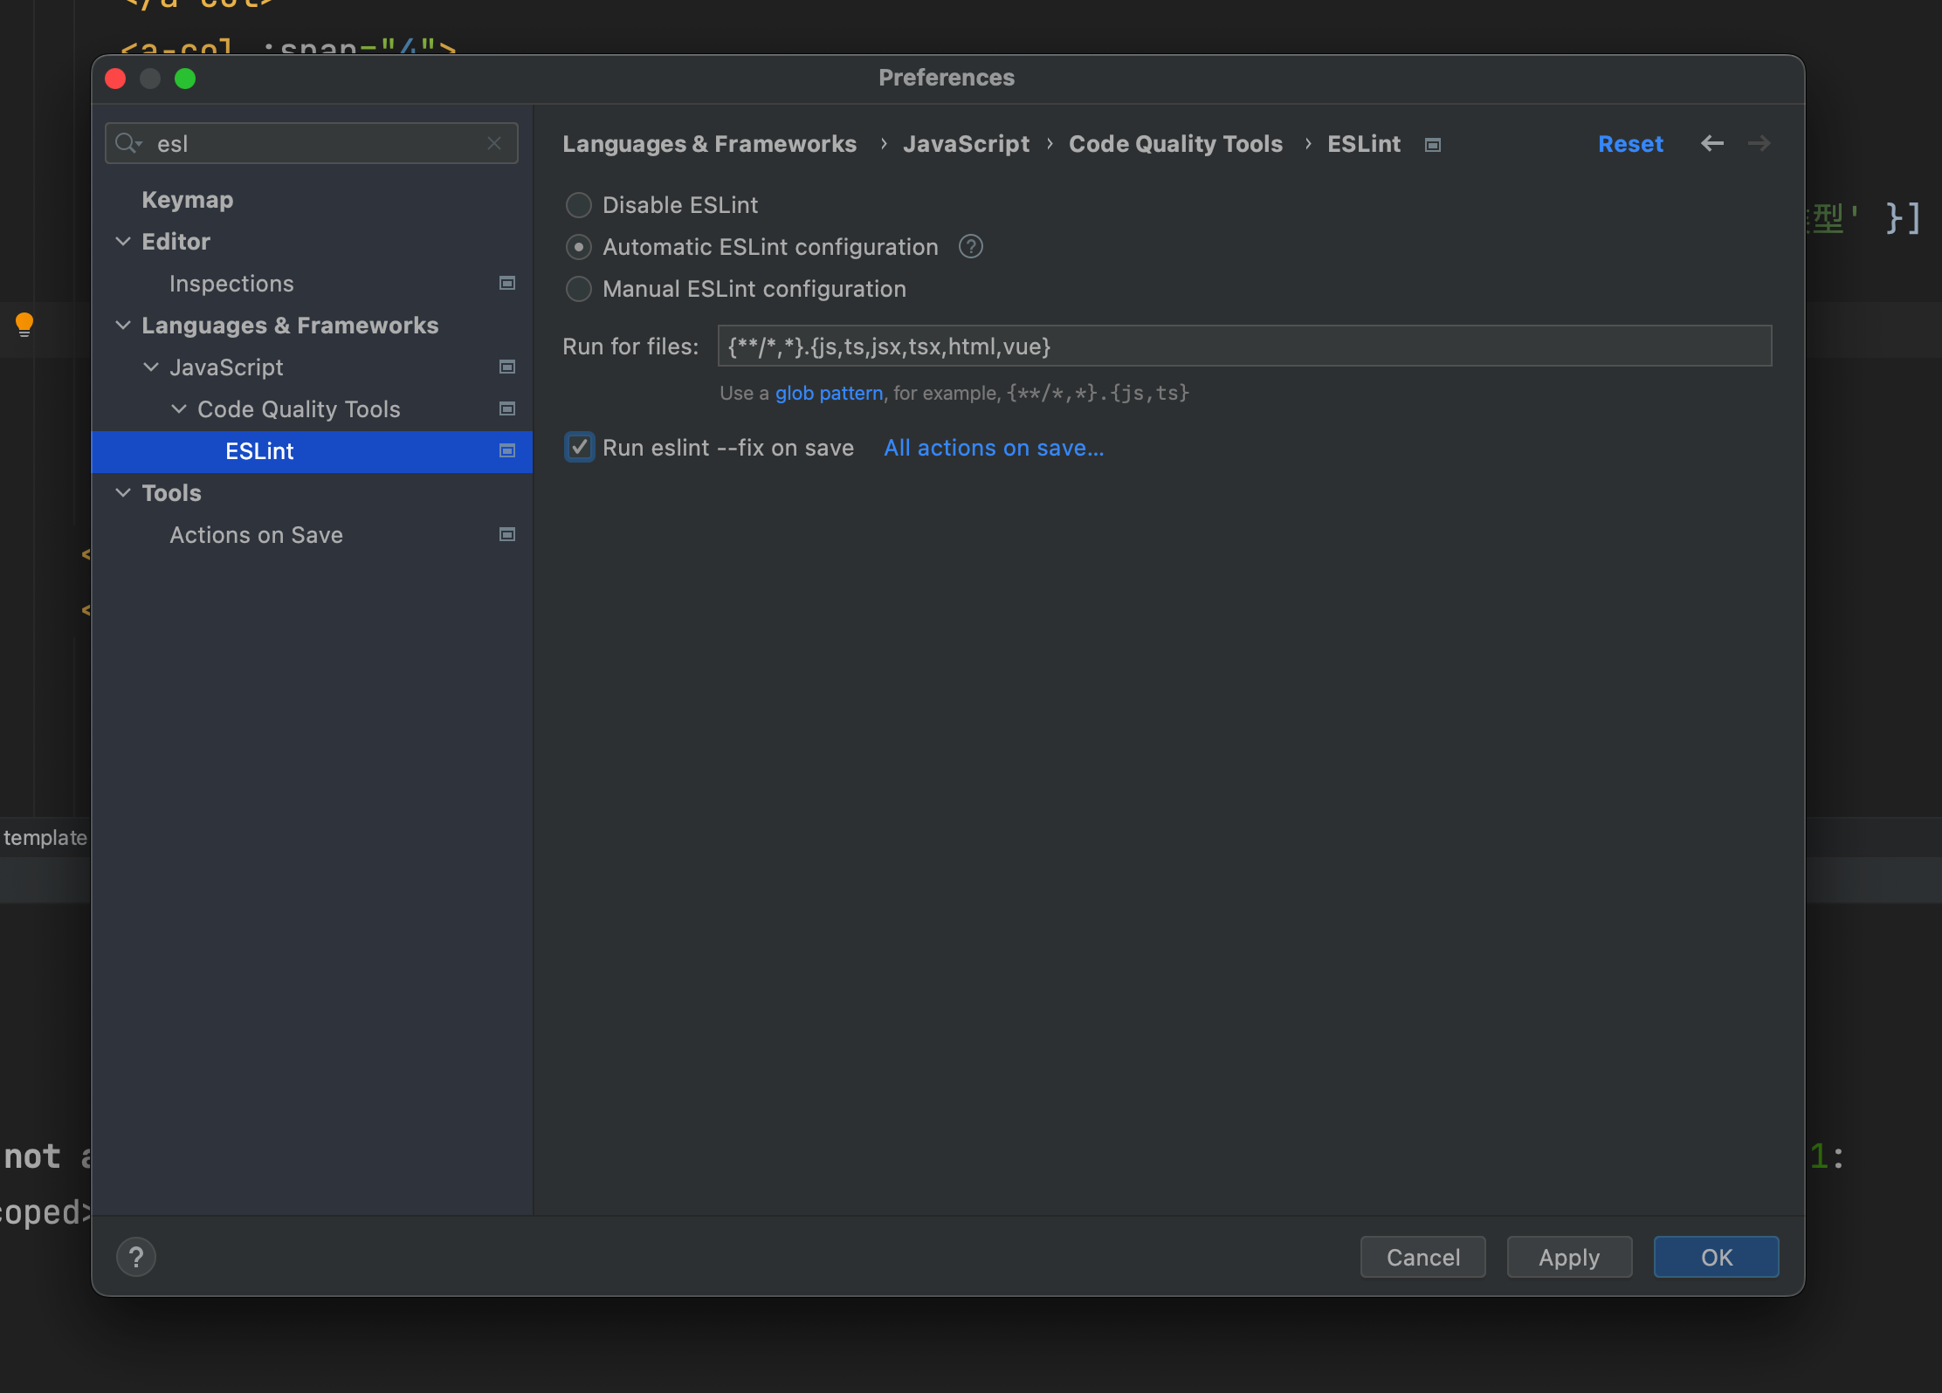This screenshot has height=1393, width=1942.
Task: Click All actions on save... link
Action: 994,448
